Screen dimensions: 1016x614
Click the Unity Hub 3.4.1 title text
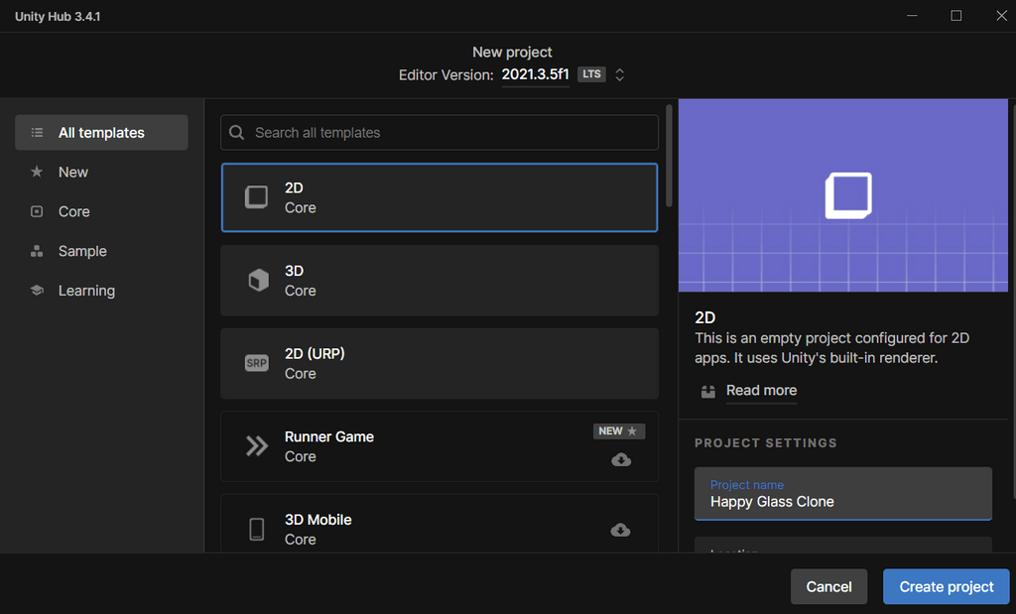click(58, 16)
